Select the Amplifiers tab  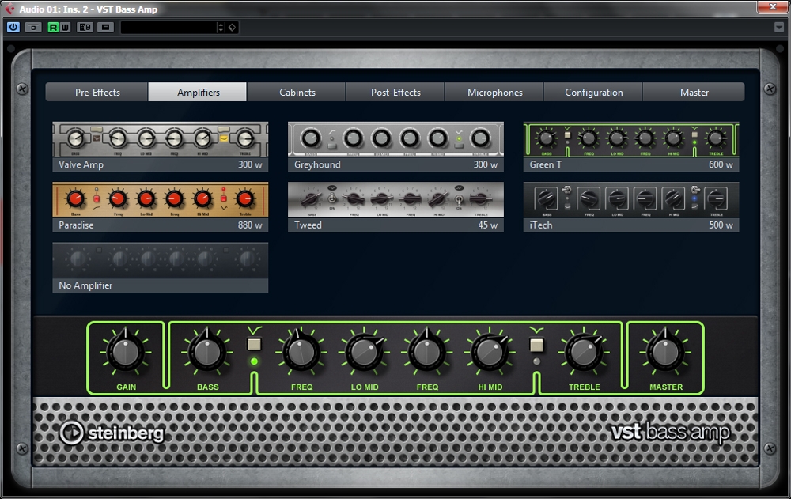(x=198, y=93)
